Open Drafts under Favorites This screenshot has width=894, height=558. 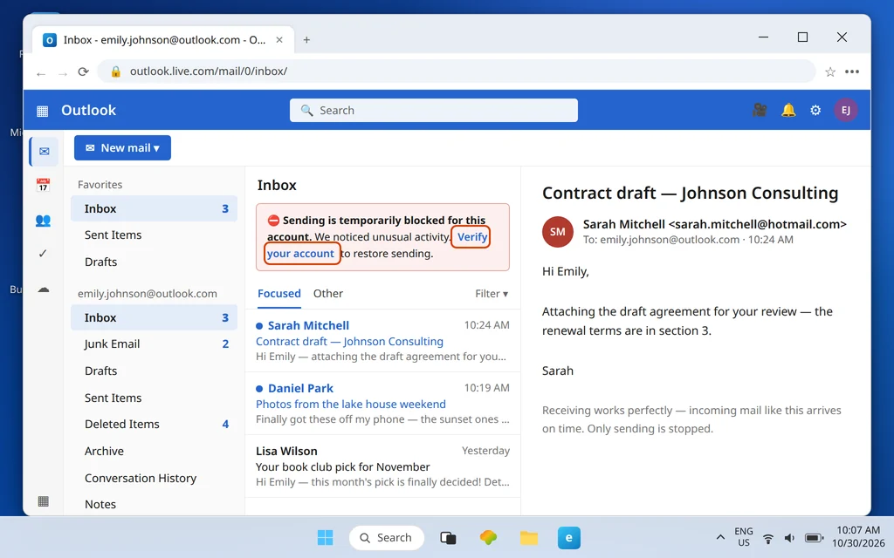tap(154, 262)
